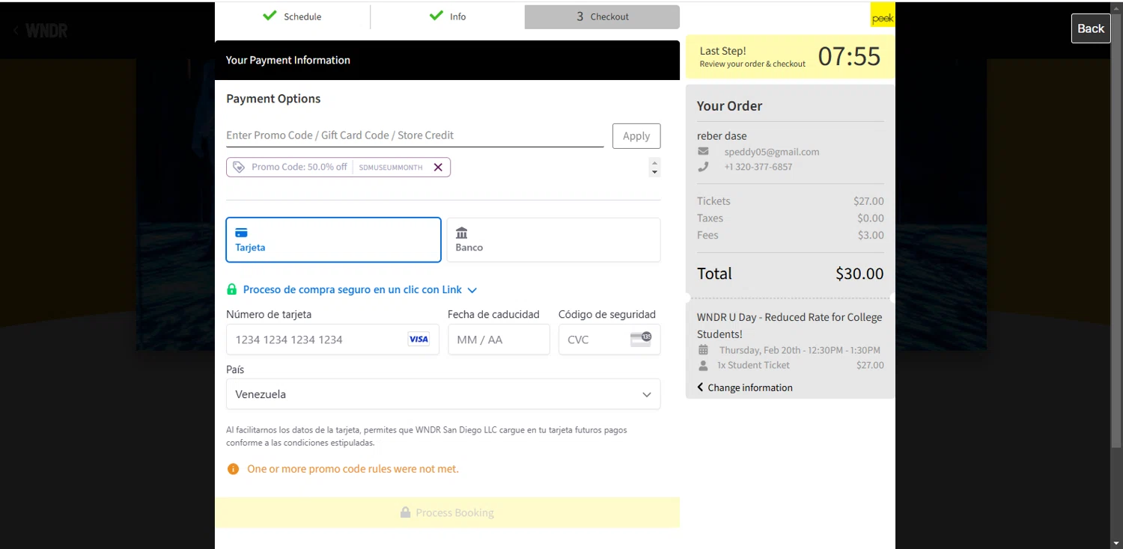Click the phone icon in Your Order
The image size is (1123, 549).
point(703,167)
